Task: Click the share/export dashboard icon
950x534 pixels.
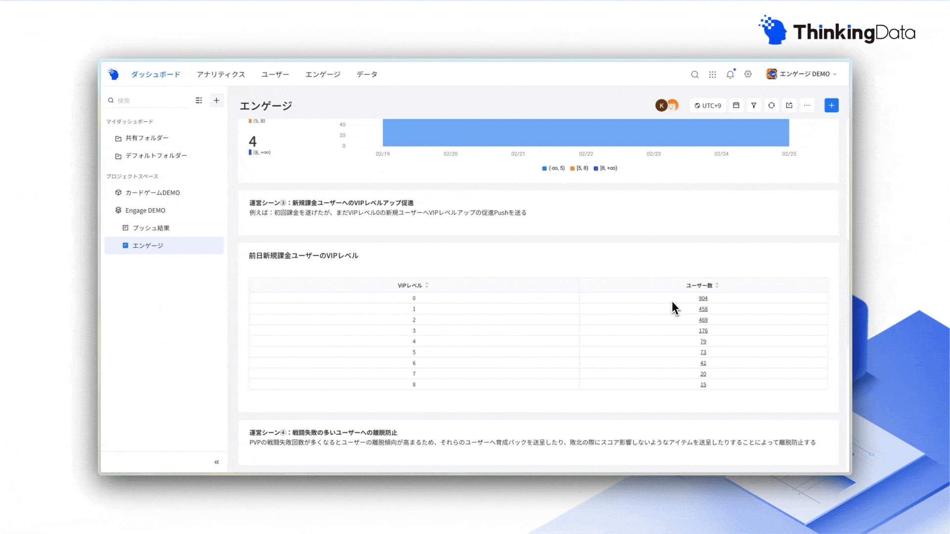Action: [x=789, y=105]
